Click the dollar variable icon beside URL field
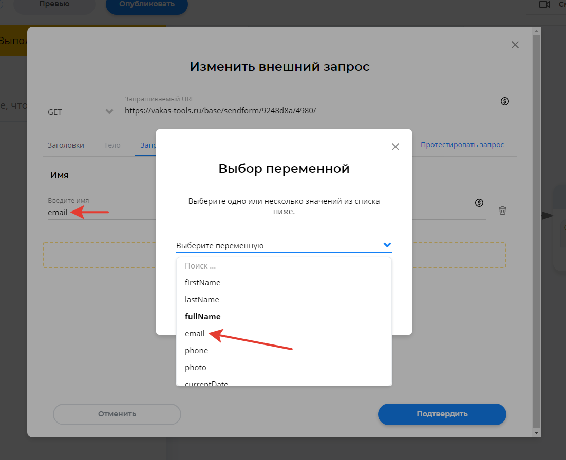This screenshot has height=460, width=566. [x=504, y=101]
